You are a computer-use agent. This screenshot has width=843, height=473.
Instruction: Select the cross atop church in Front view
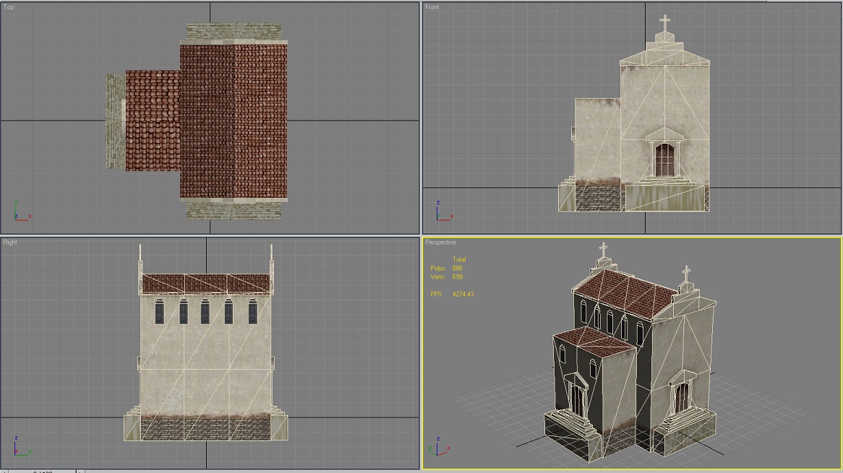pyautogui.click(x=665, y=24)
